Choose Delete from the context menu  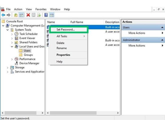click(69, 43)
